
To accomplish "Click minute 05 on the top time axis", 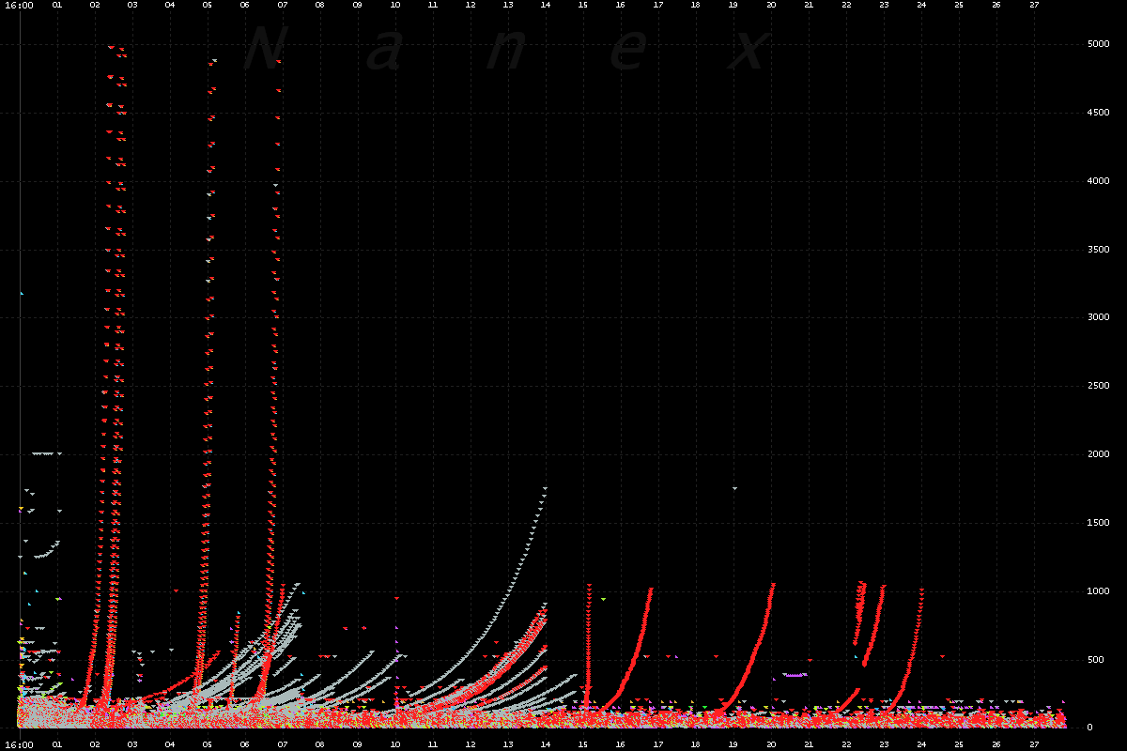I will pos(208,5).
